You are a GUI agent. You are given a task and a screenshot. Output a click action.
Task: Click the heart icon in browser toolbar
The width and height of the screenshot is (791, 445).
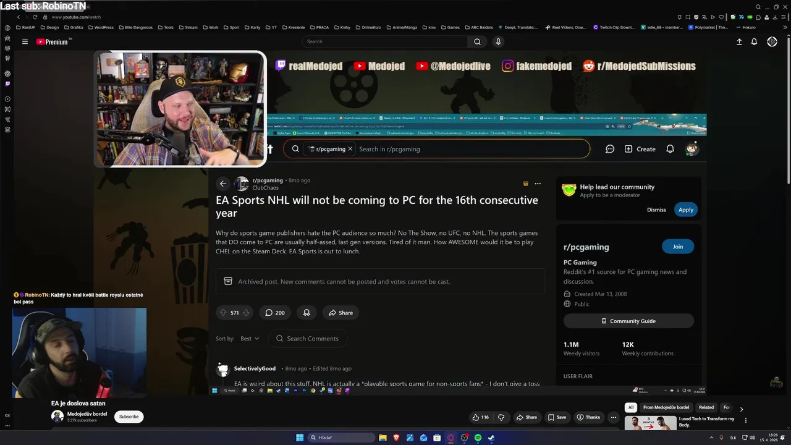click(x=721, y=17)
